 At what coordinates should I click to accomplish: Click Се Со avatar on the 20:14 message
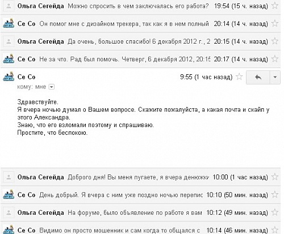(x=9, y=23)
